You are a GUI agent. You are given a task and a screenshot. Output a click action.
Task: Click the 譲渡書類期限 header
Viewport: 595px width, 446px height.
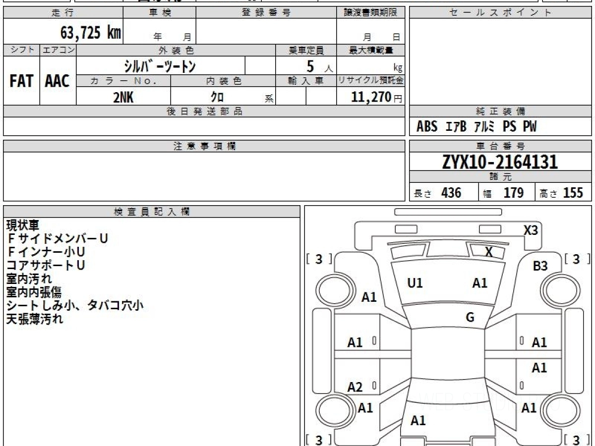coord(370,13)
